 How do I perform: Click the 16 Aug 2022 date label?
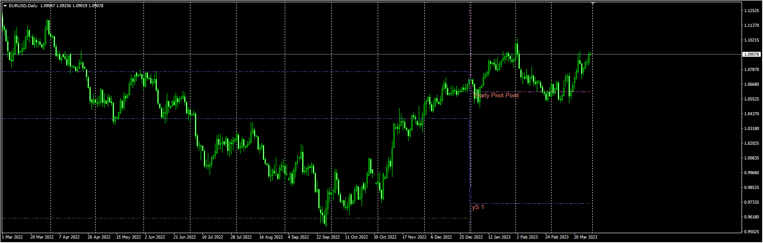pyautogui.click(x=271, y=237)
